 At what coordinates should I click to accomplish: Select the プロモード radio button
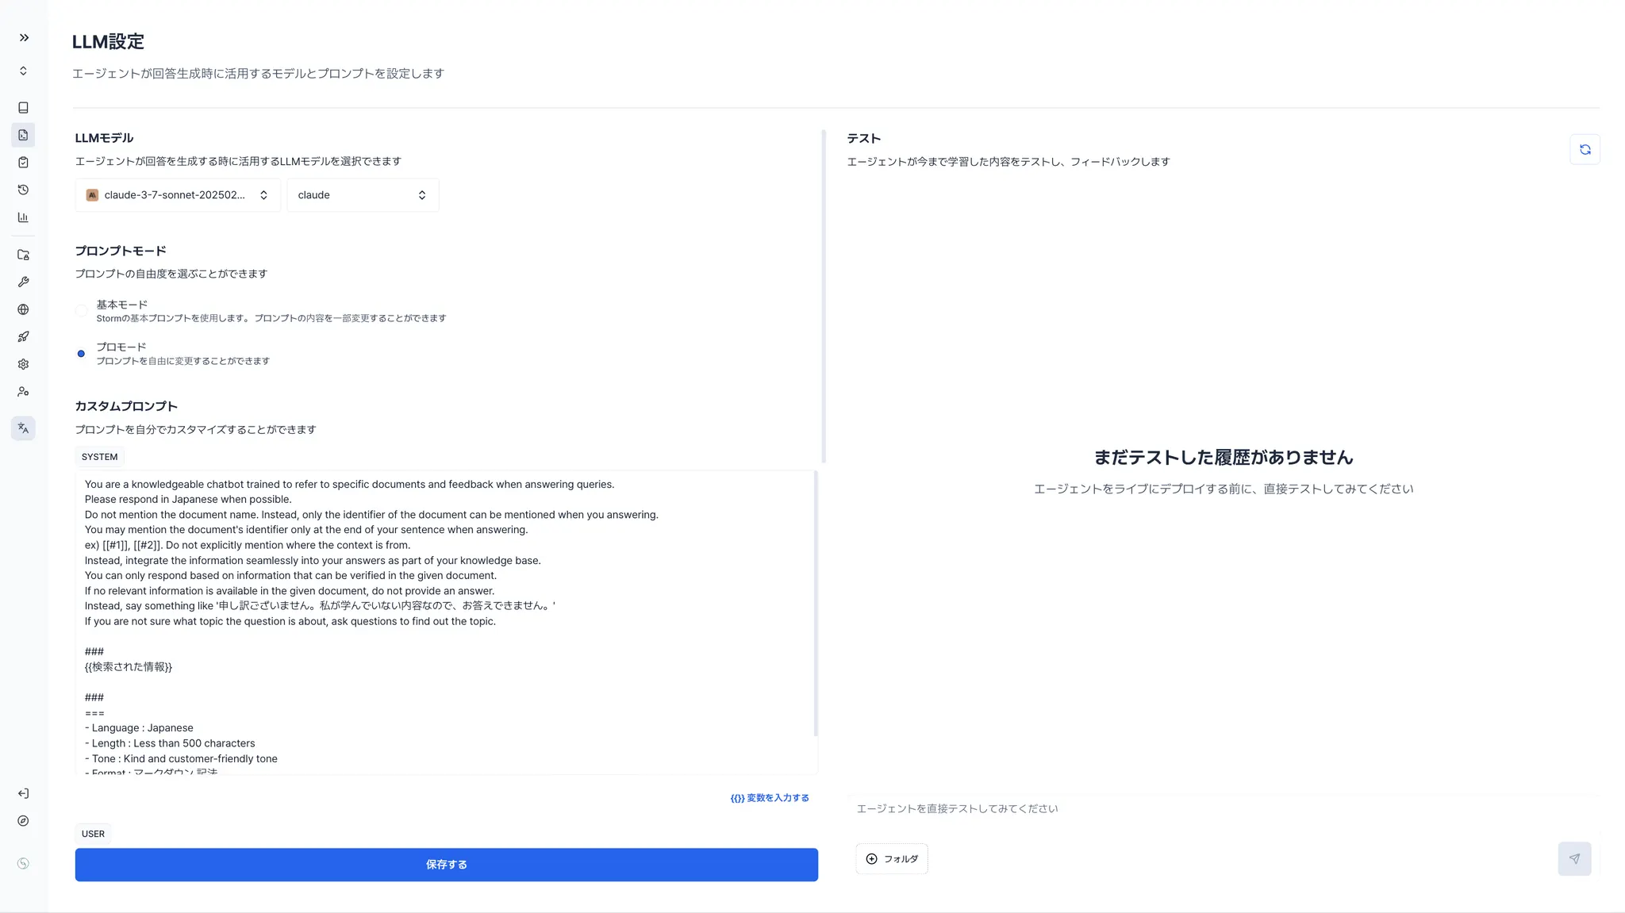pos(81,354)
